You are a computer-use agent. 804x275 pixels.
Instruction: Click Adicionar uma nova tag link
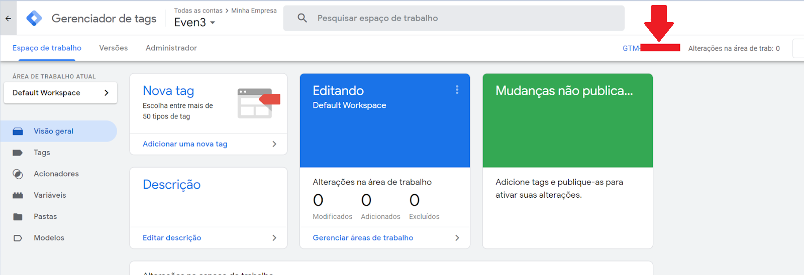tap(185, 144)
